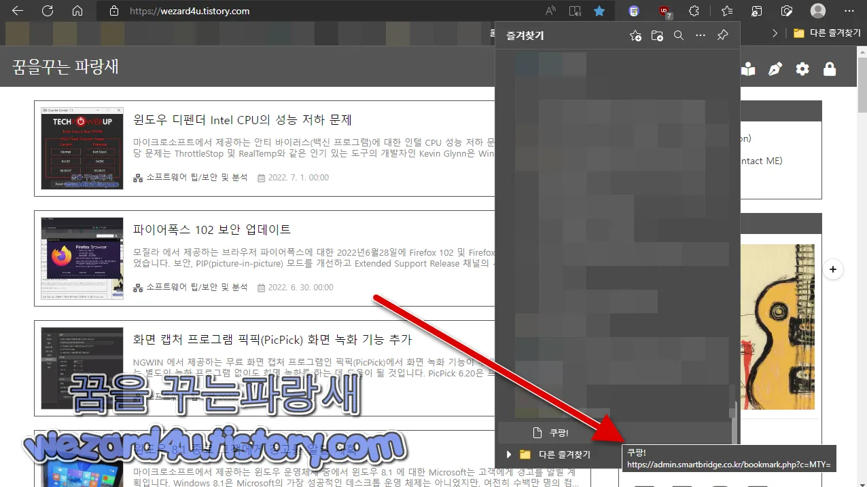This screenshot has width=867, height=487.
Task: Click the lock icon in the blog header
Action: 830,69
